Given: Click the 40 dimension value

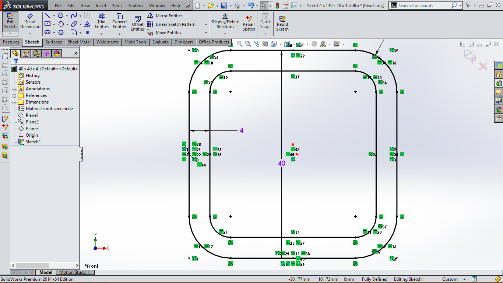Looking at the screenshot, I should click(x=282, y=163).
